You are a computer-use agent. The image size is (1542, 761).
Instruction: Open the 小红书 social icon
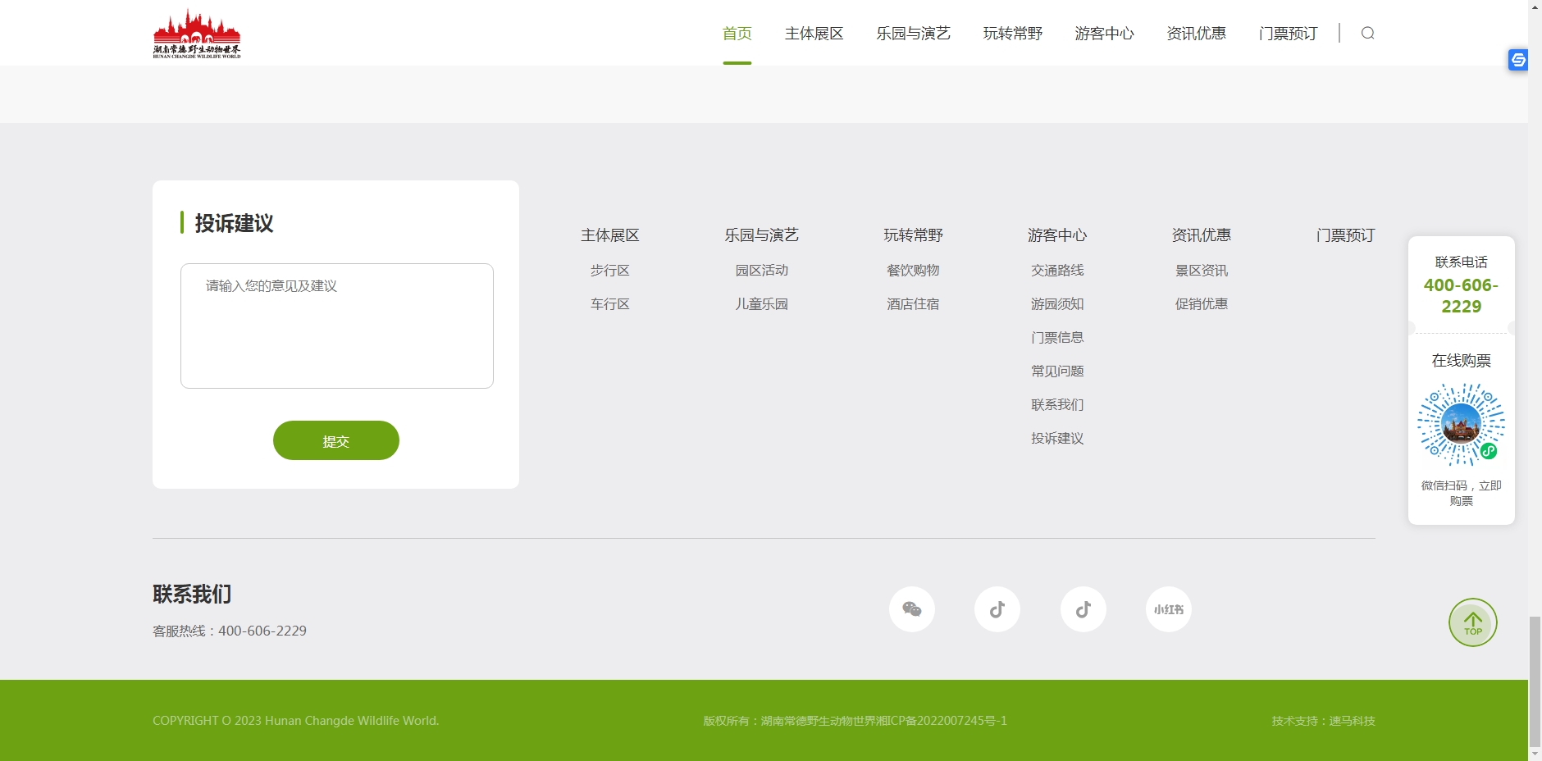[1168, 609]
